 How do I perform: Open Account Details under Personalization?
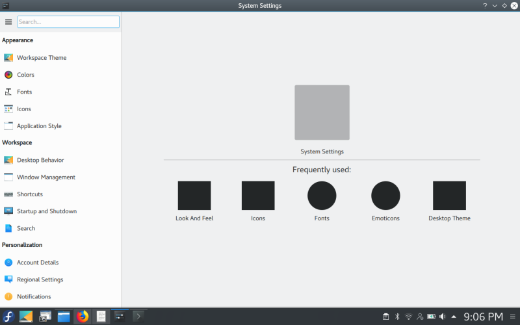(38, 263)
